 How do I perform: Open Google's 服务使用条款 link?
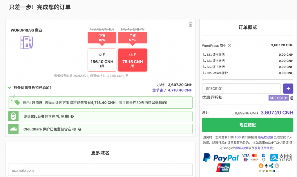click(263, 148)
